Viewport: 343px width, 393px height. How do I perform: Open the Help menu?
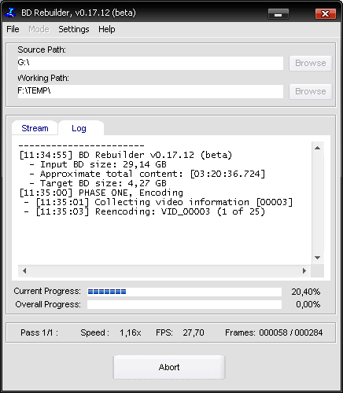(x=107, y=29)
